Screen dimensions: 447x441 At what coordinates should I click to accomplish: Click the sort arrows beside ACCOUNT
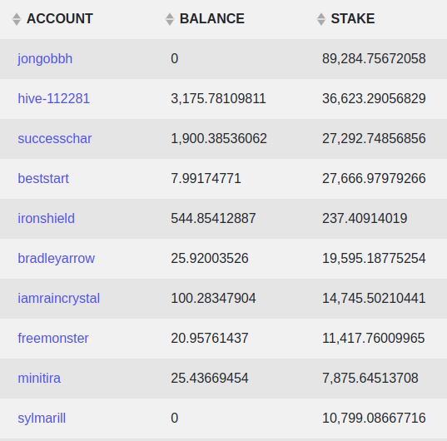(17, 19)
